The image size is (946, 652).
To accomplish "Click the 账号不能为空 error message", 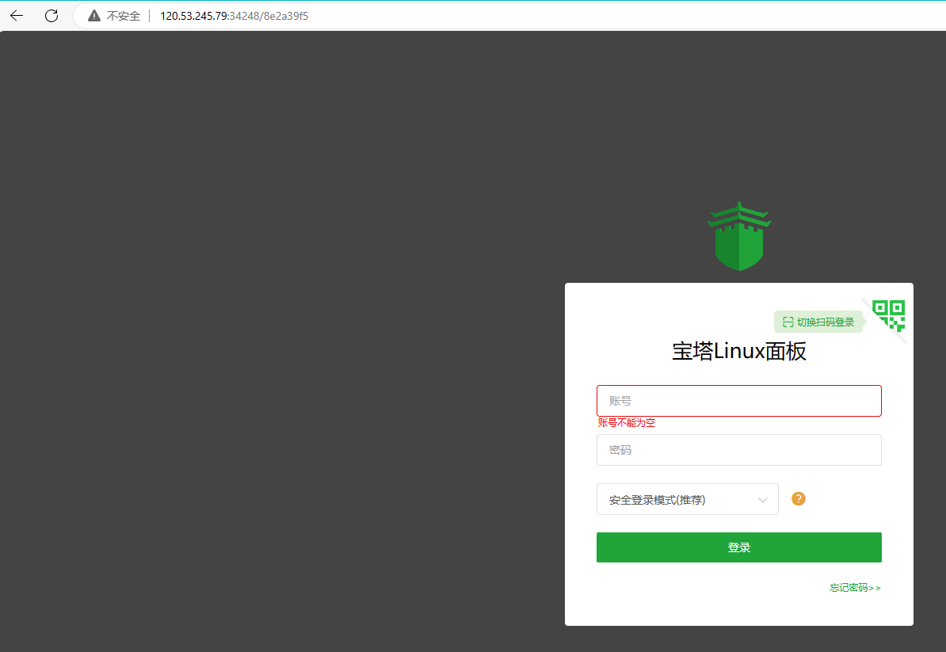I will pyautogui.click(x=626, y=423).
